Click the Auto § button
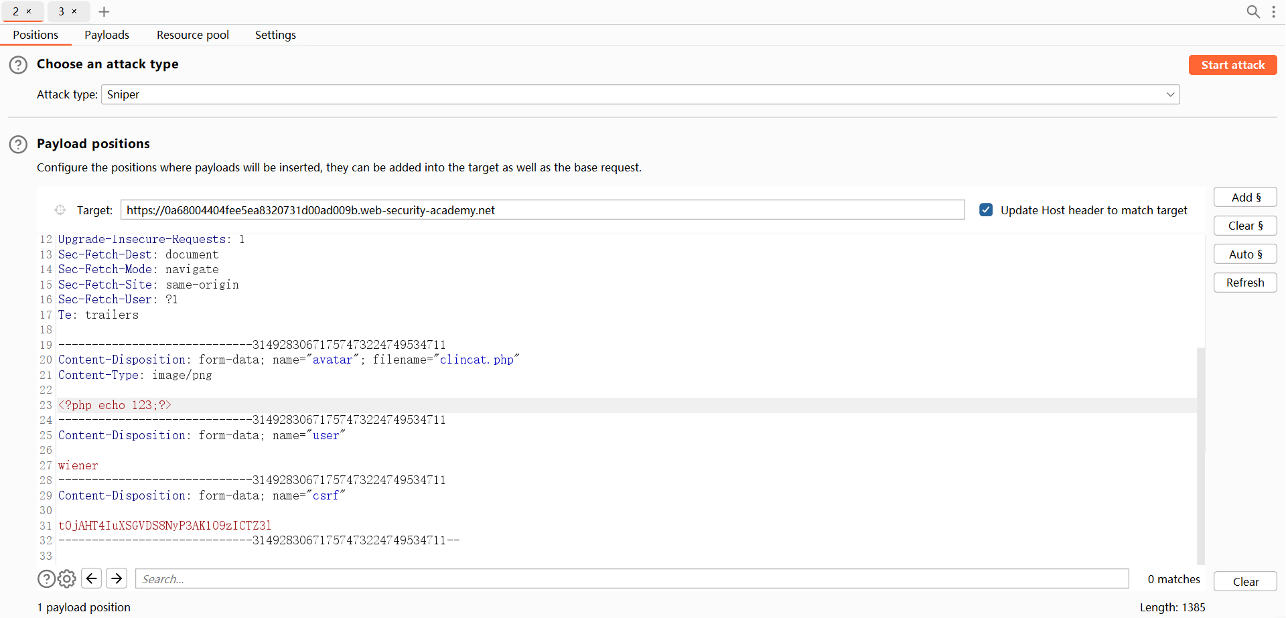Screen dimensions: 1286x618 1245,254
